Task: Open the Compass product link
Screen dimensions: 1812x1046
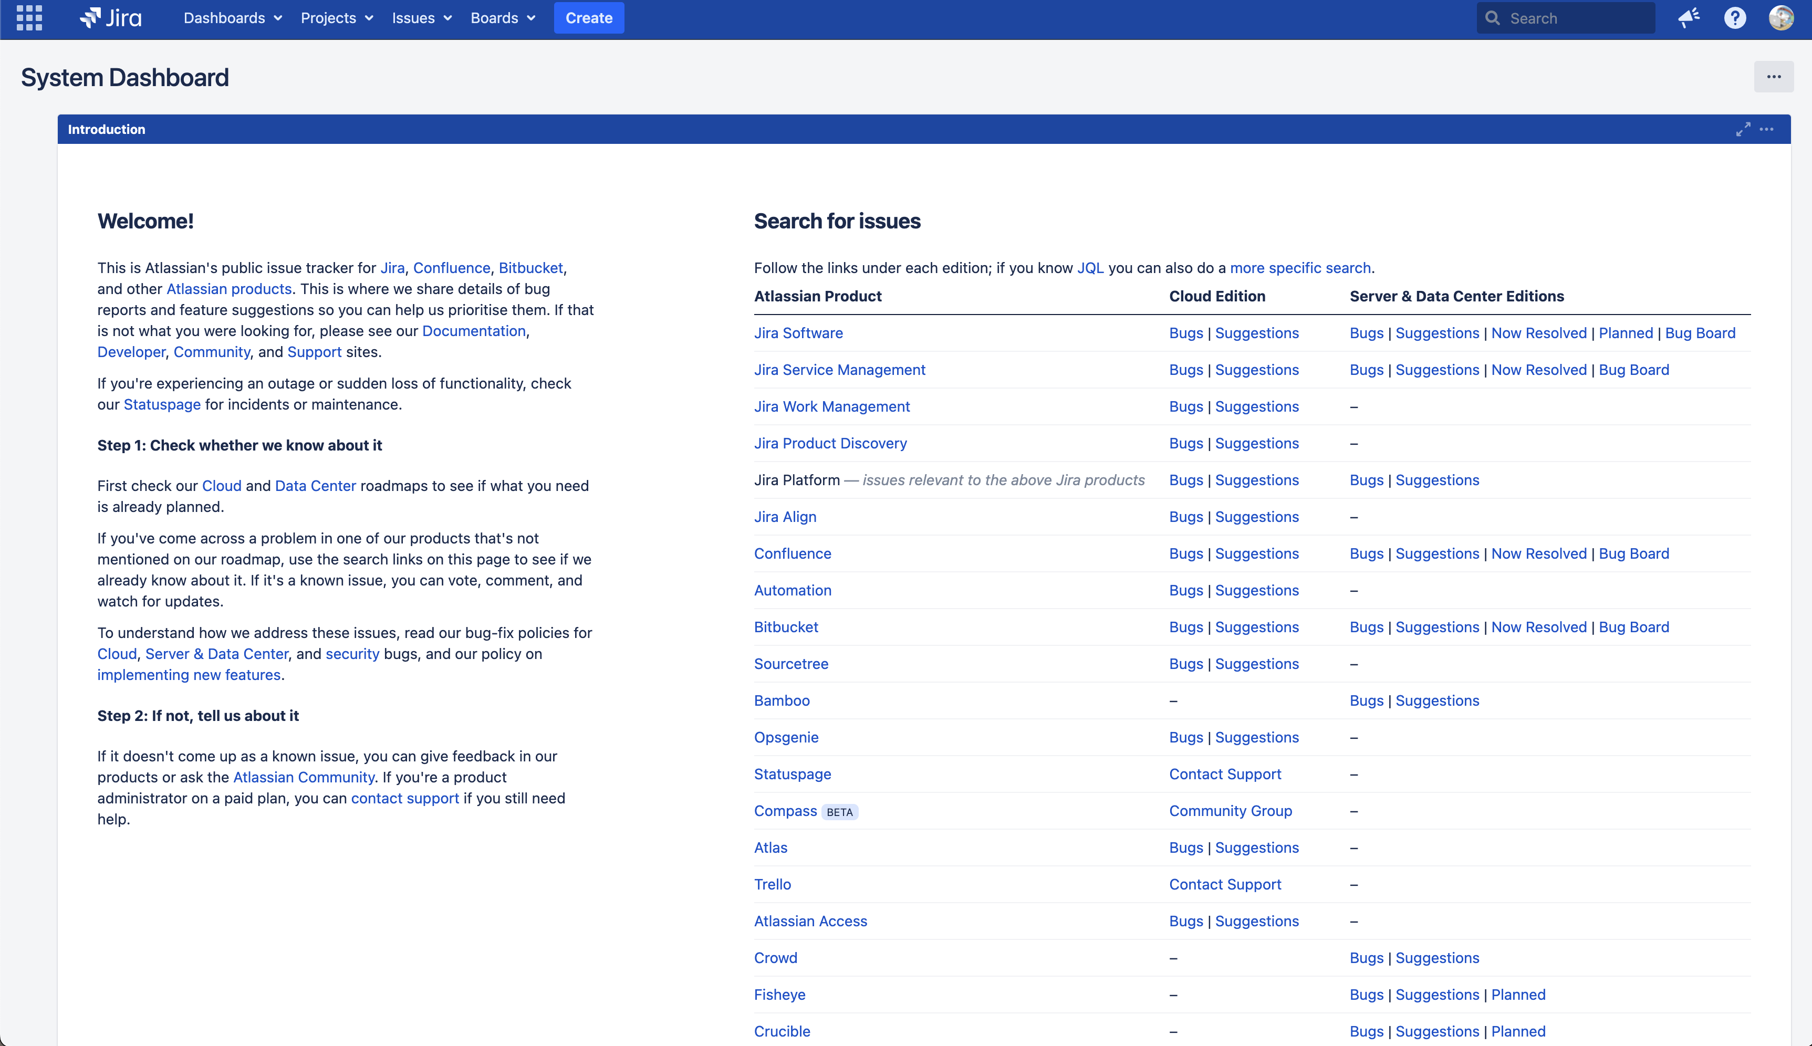Action: (785, 811)
